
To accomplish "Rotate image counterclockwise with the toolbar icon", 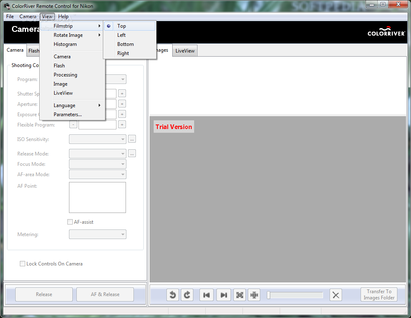I will click(173, 295).
